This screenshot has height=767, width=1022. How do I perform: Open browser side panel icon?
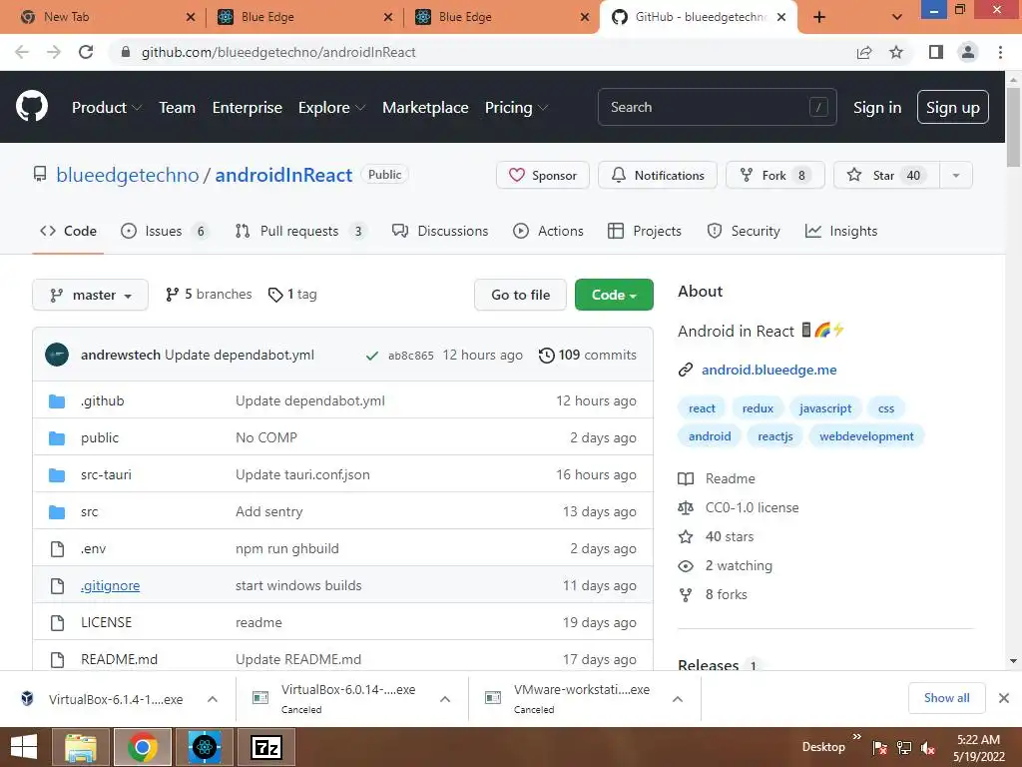point(936,52)
